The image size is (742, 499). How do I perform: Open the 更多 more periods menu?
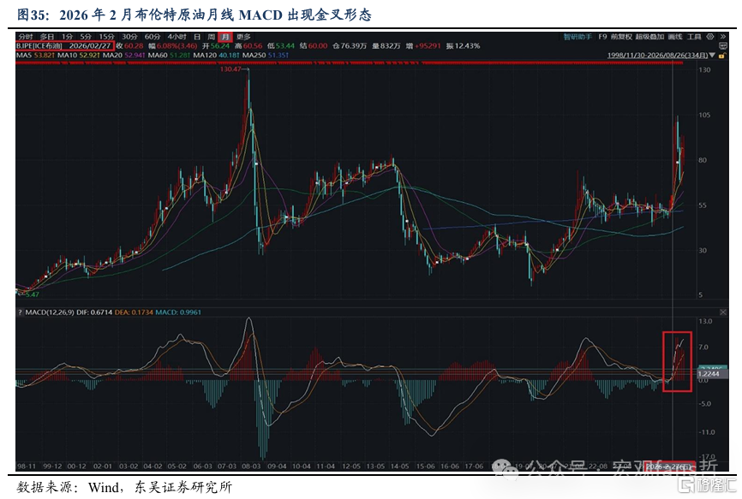(x=243, y=37)
